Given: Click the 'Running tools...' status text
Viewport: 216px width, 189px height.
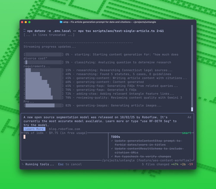Looking at the screenshot, I should tap(40, 164).
